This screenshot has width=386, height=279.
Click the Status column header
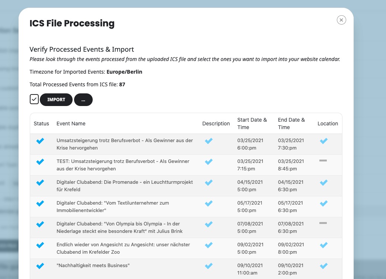tap(41, 124)
